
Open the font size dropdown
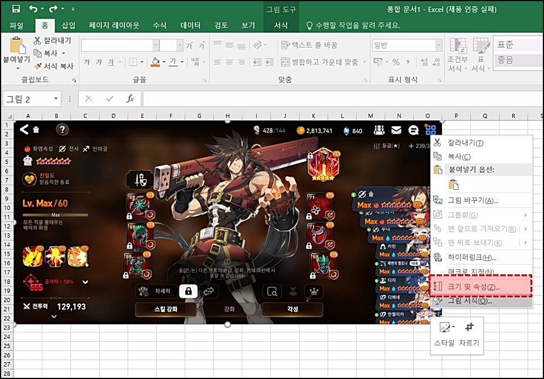tap(180, 46)
